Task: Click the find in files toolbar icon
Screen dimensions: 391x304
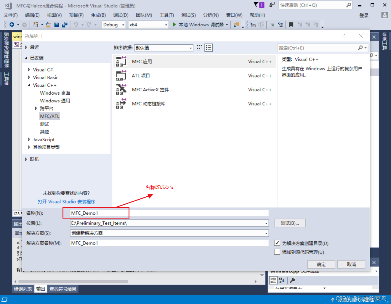Action: [236, 25]
